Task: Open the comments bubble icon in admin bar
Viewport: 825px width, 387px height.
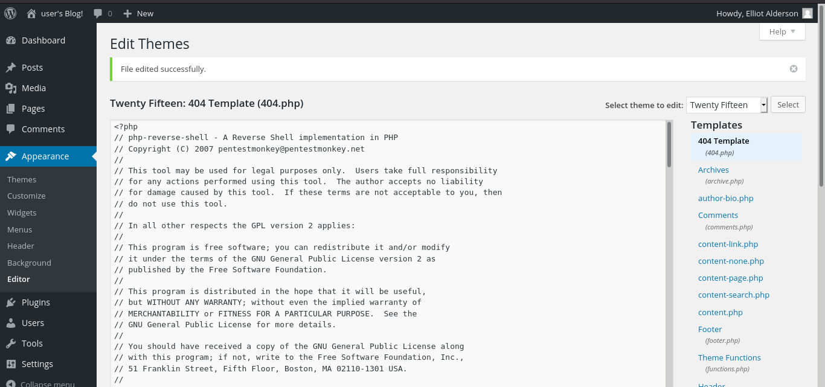Action: click(x=98, y=13)
